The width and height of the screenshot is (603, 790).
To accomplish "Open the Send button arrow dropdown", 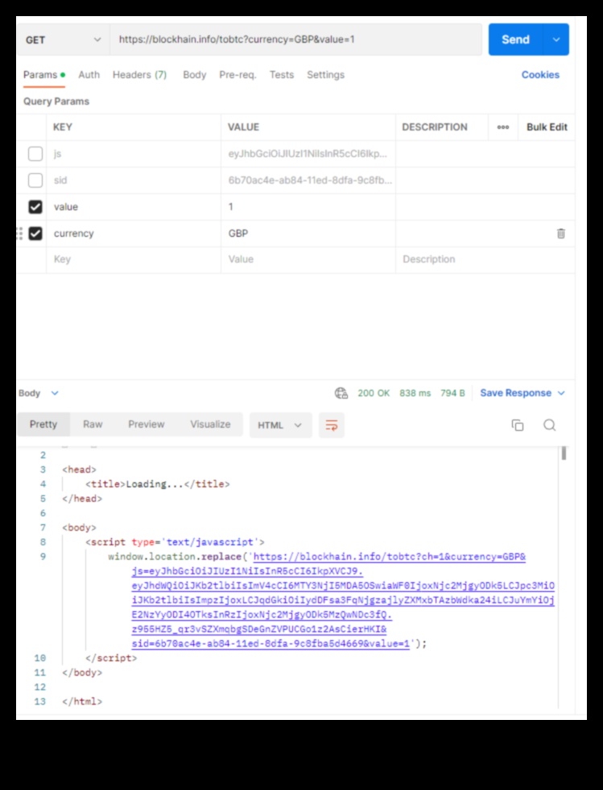I will click(556, 39).
